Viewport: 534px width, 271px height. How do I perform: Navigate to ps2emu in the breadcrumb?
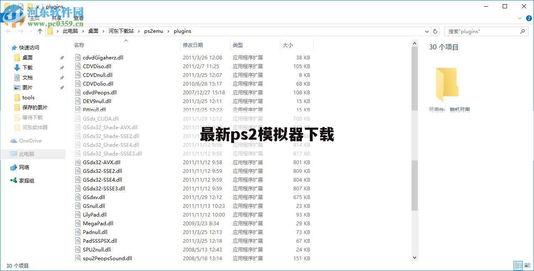point(154,31)
